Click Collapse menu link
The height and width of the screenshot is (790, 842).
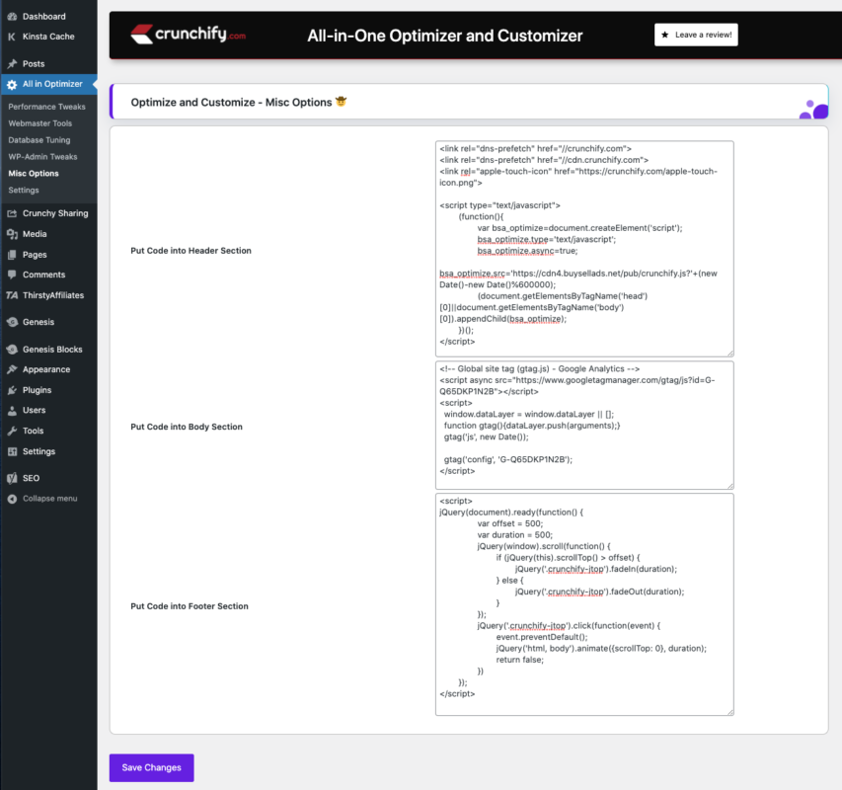(49, 499)
